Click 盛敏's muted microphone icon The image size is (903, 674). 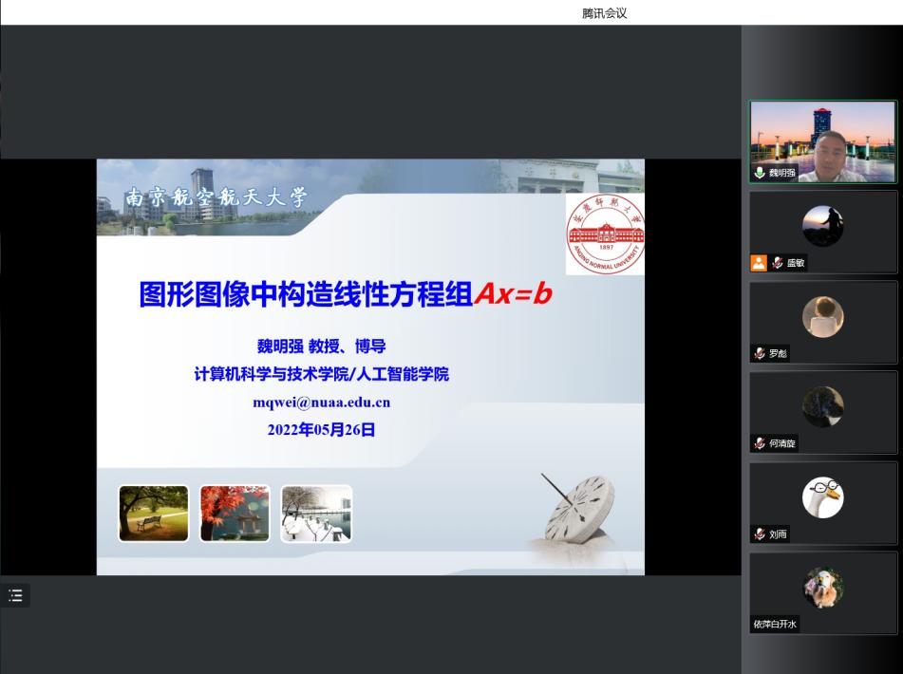[x=777, y=264]
